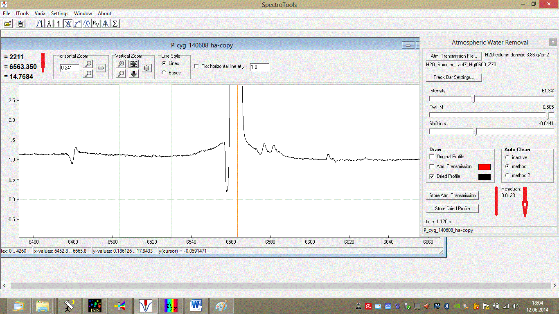
Task: Open the Settings menu
Action: coord(60,13)
